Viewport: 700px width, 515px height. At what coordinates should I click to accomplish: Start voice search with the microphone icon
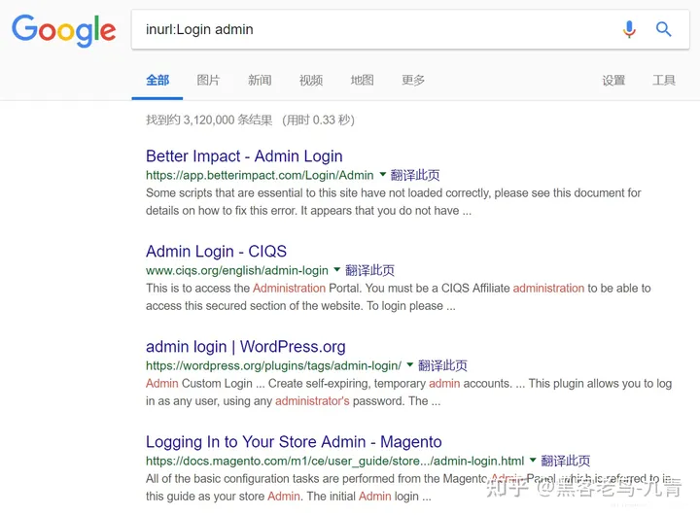(629, 29)
